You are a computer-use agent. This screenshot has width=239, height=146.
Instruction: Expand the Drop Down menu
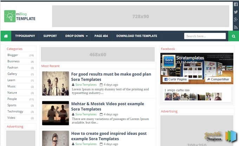tap(76, 36)
